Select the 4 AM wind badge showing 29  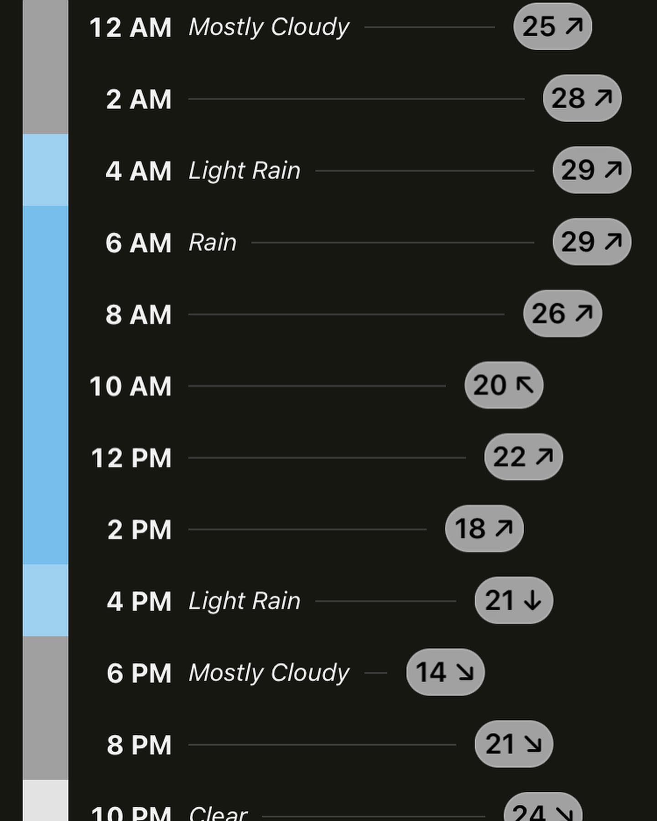coord(591,170)
